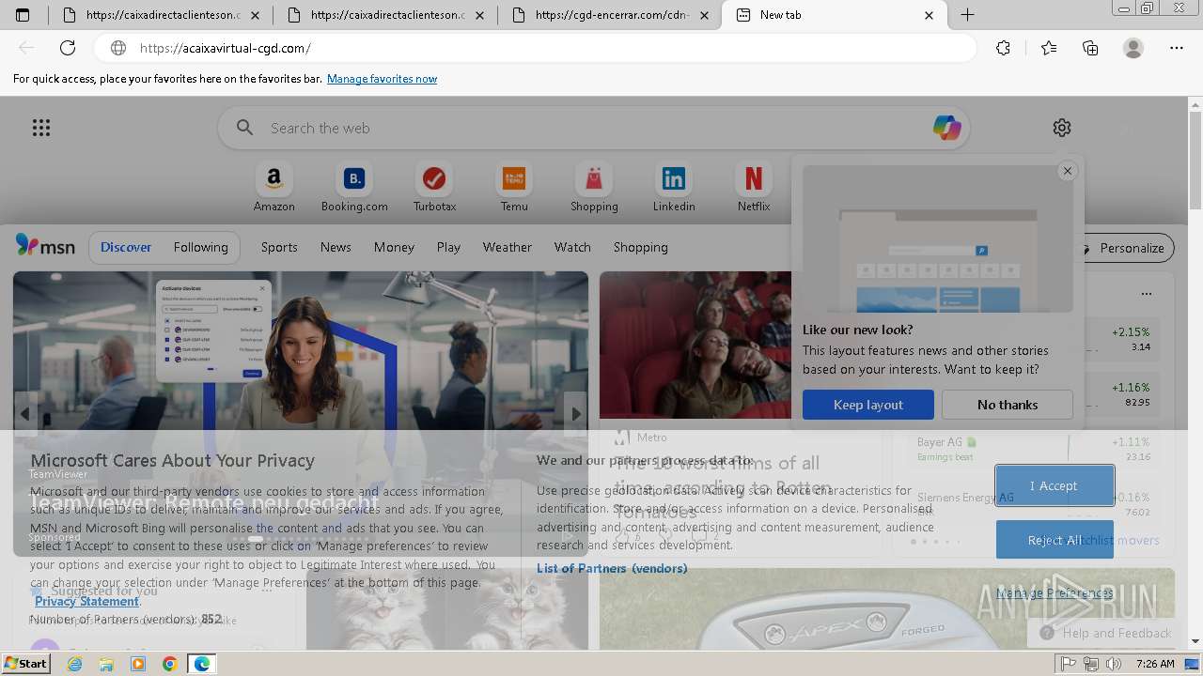Switch to the first caixadirectaclienteson tab
The image size is (1203, 676).
(x=160, y=15)
